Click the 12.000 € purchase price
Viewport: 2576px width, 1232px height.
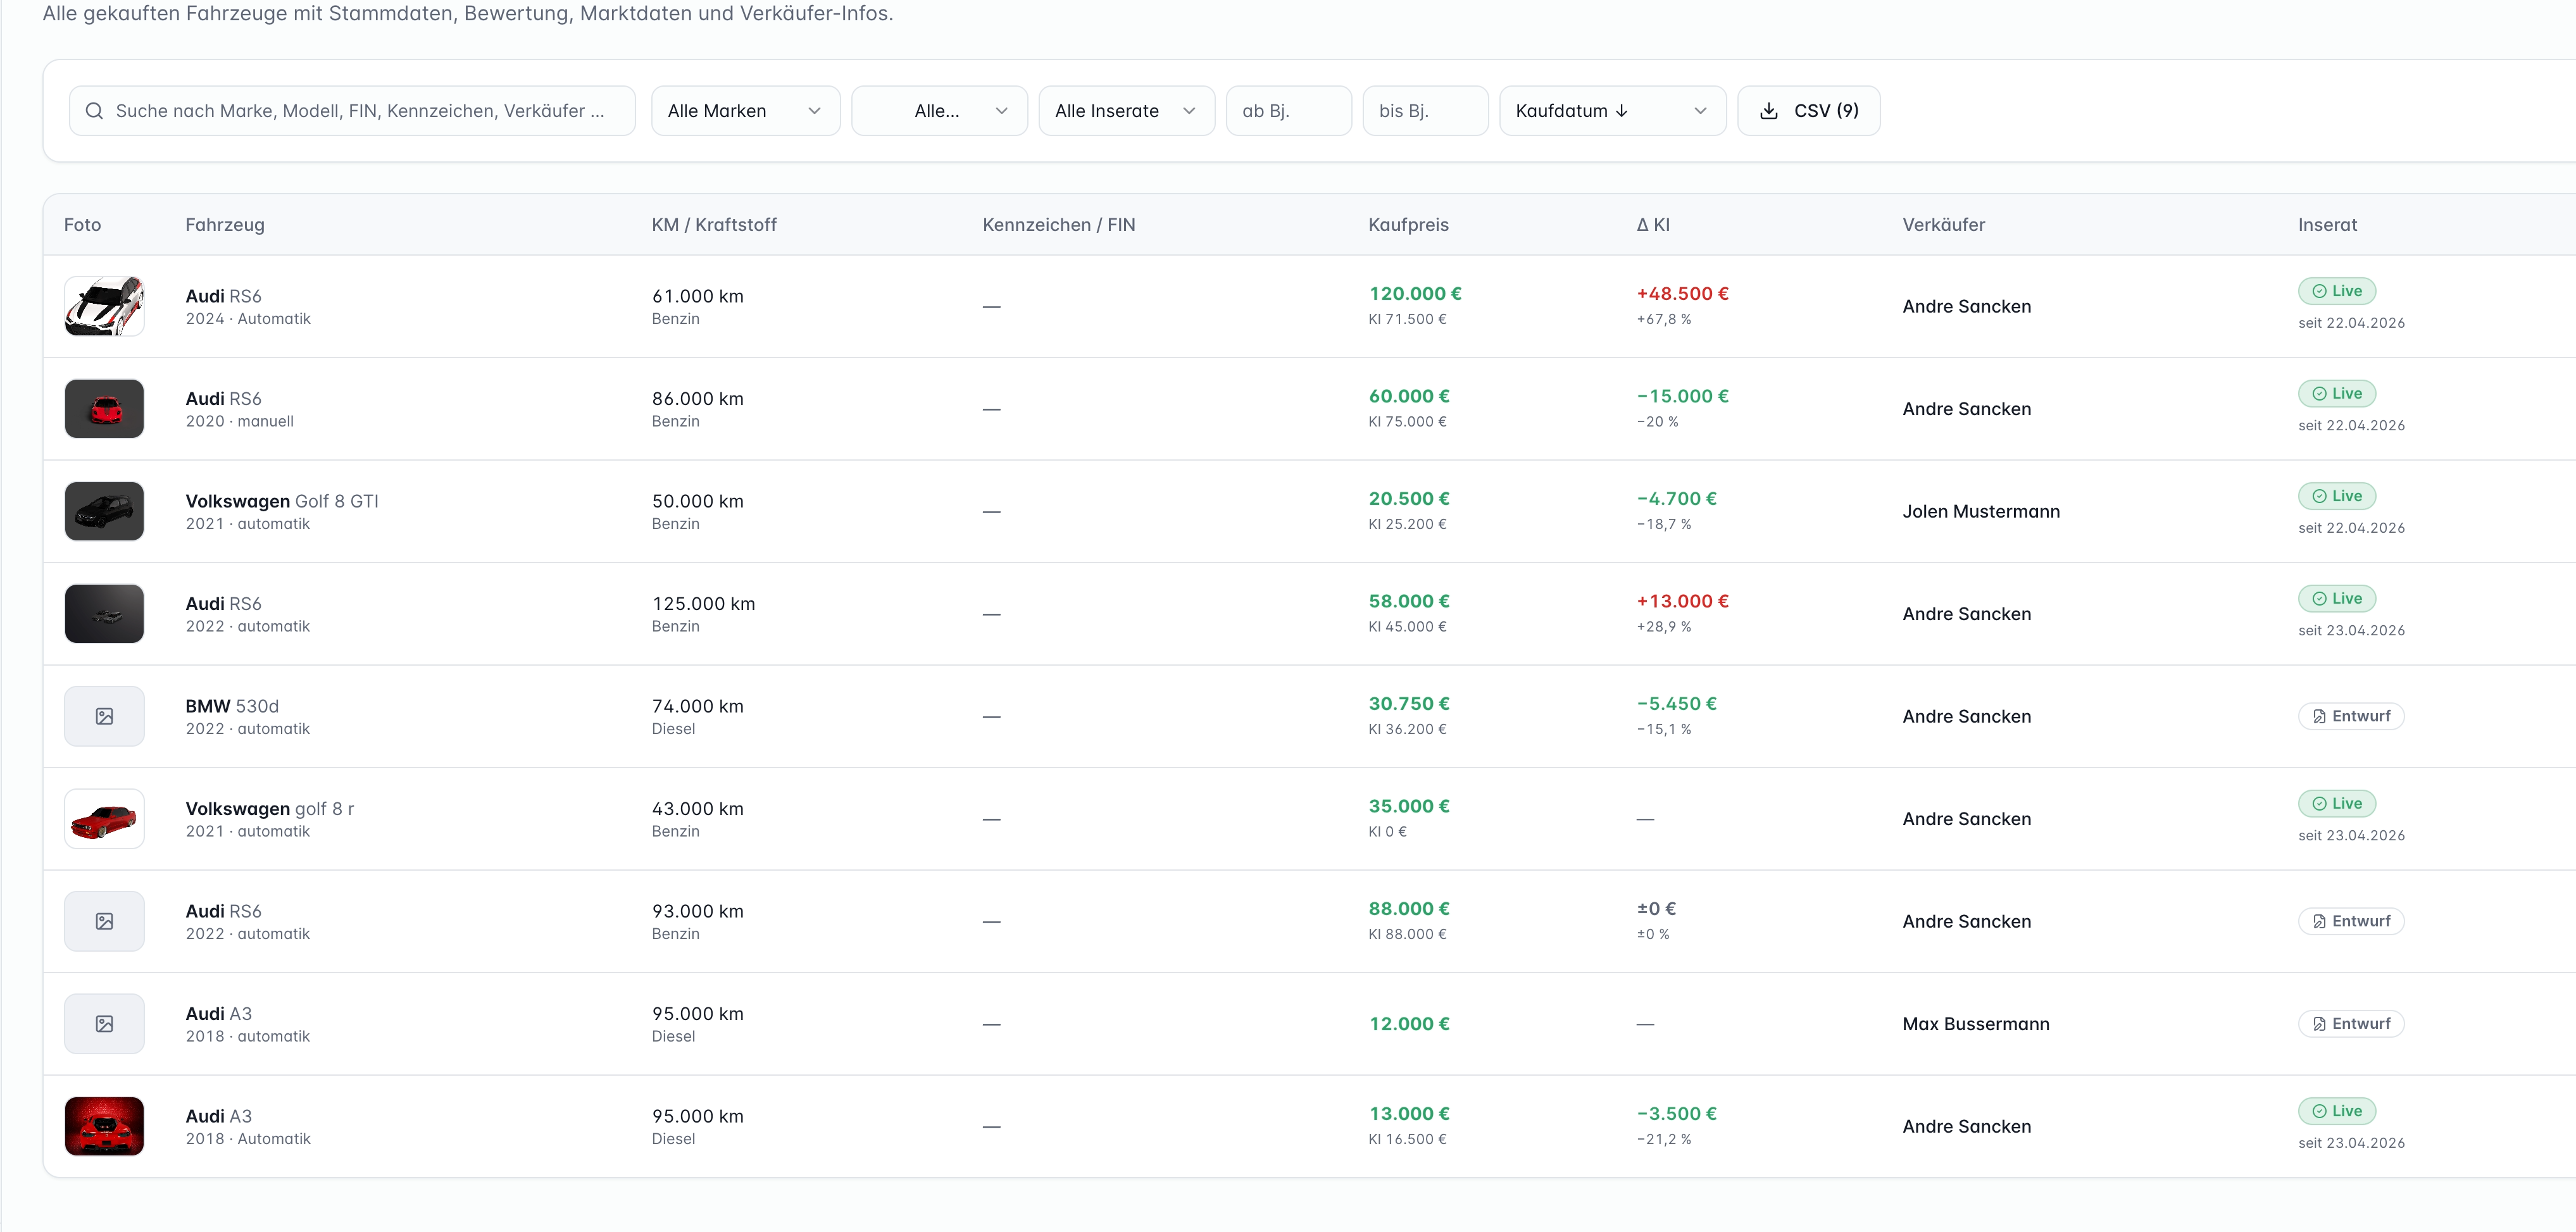tap(1409, 1024)
